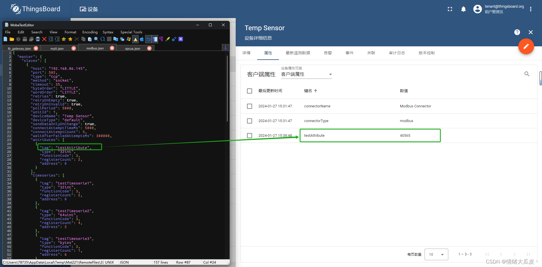542x267 pixels.
Task: Open the Encoding menu
Action: click(x=90, y=32)
